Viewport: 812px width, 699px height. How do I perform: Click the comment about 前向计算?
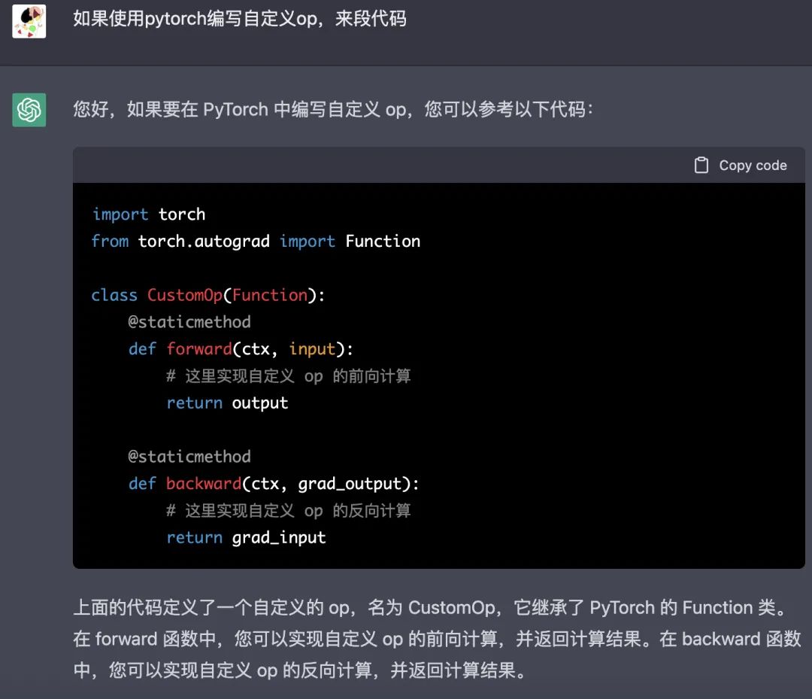coord(289,376)
